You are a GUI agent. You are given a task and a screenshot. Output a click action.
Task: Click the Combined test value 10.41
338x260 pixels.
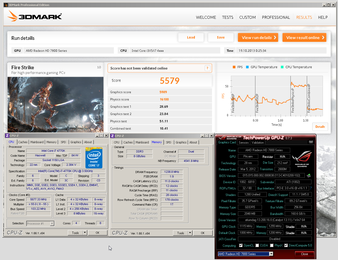tap(164, 129)
